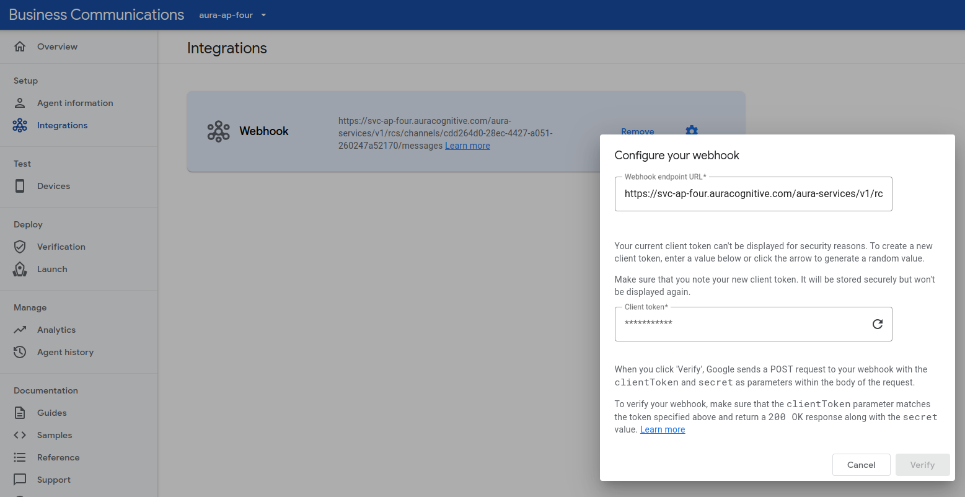
Task: Open Agent history page
Action: [x=65, y=352]
